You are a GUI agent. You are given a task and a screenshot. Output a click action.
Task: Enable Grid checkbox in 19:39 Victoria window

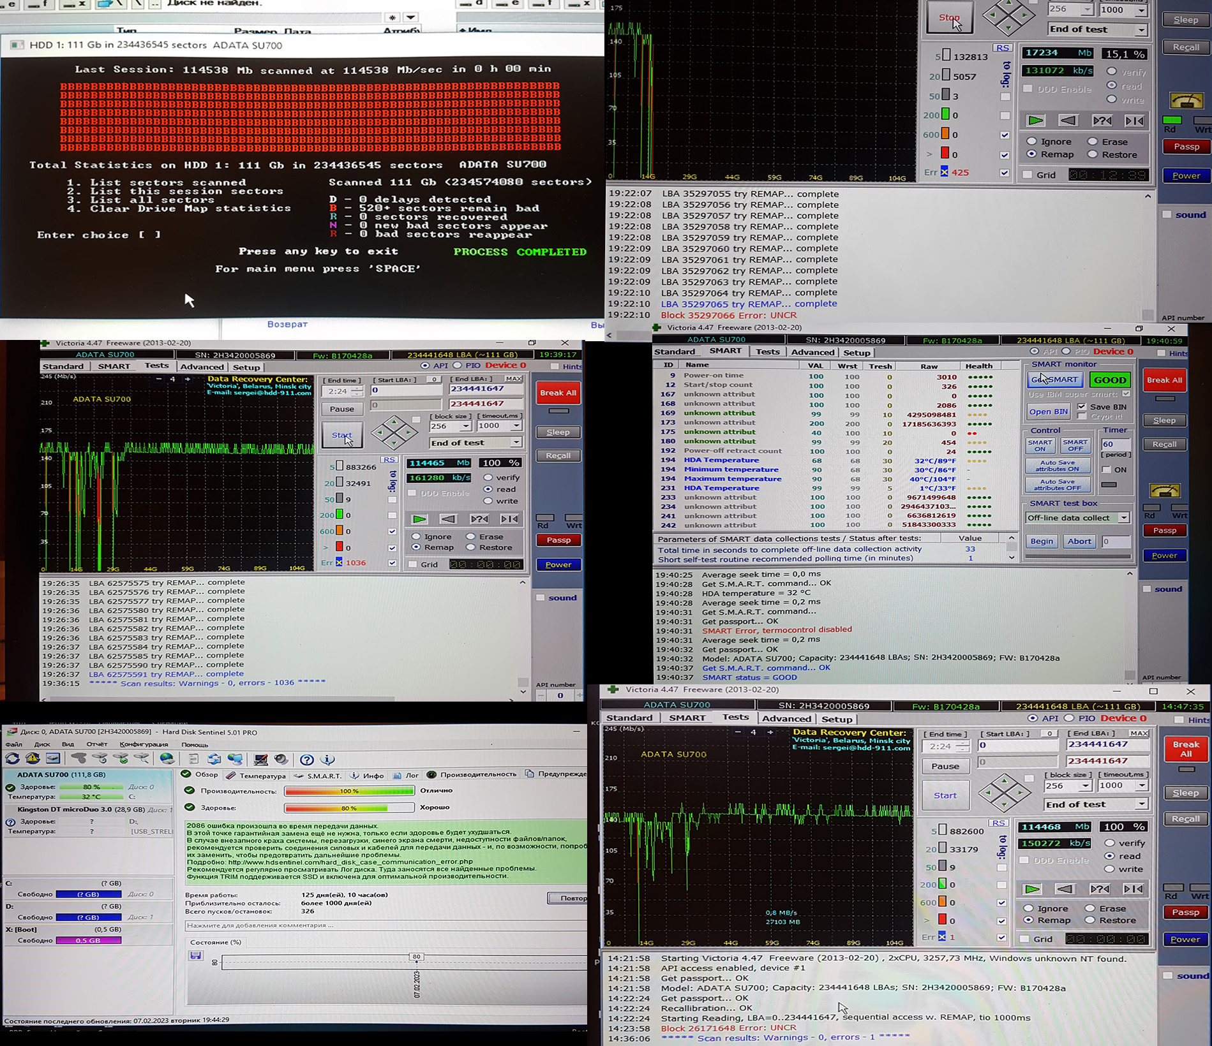point(413,564)
